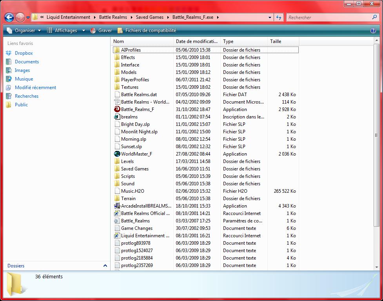Click the vertical scrollbar up arrow
Screen dimensions: 383x301
pyautogui.click(x=376, y=40)
